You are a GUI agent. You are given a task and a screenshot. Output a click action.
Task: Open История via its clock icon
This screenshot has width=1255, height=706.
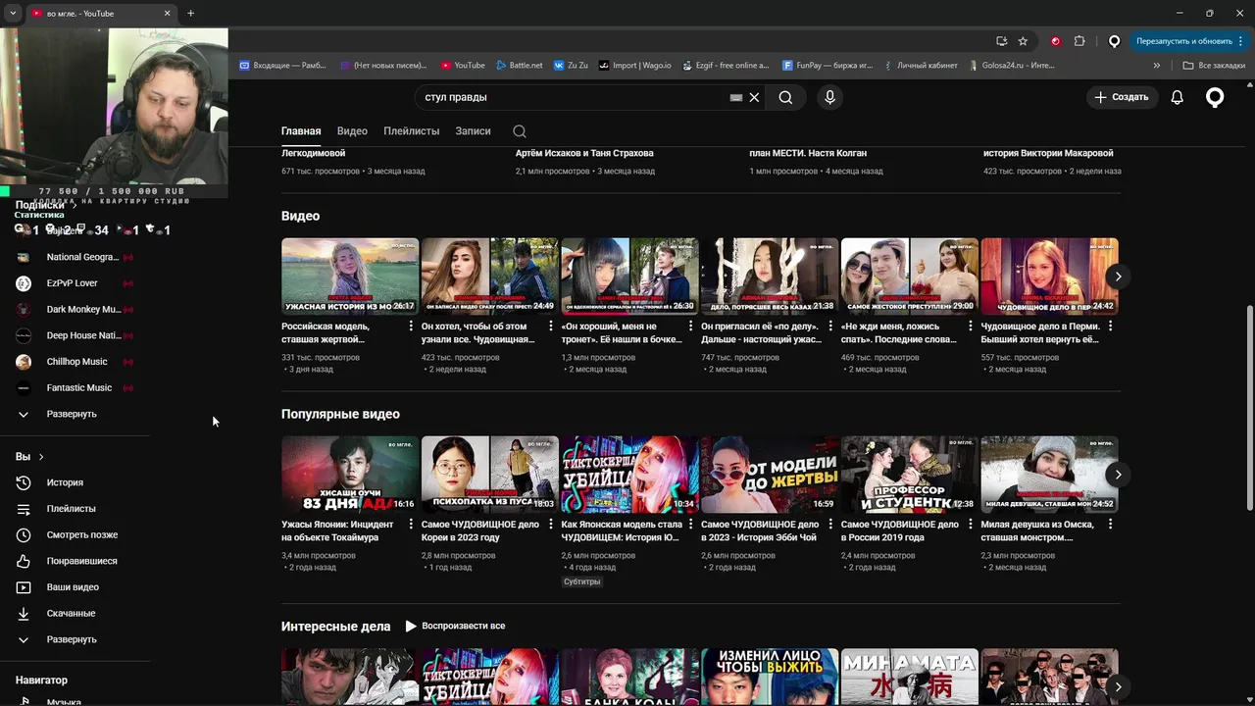coord(24,482)
